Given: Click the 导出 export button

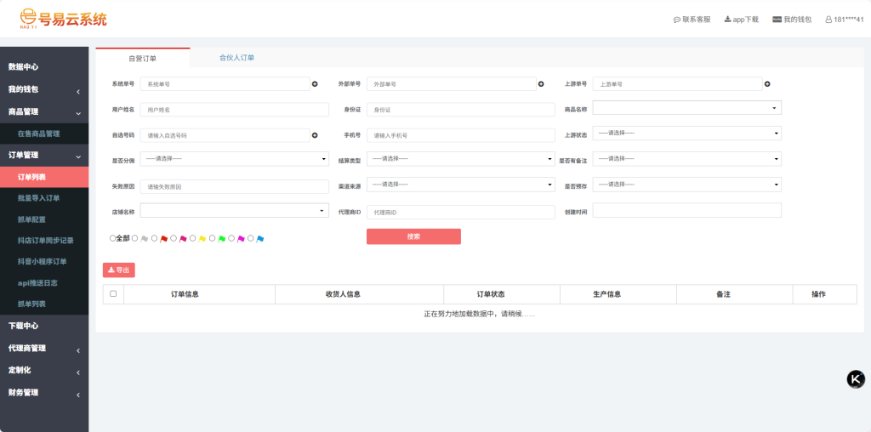Looking at the screenshot, I should click(119, 270).
